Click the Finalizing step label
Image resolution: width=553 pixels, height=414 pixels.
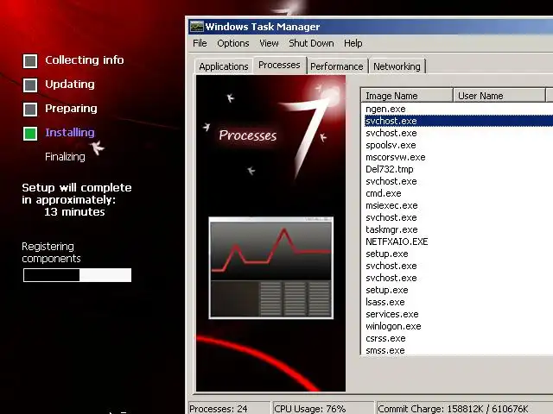(x=65, y=157)
